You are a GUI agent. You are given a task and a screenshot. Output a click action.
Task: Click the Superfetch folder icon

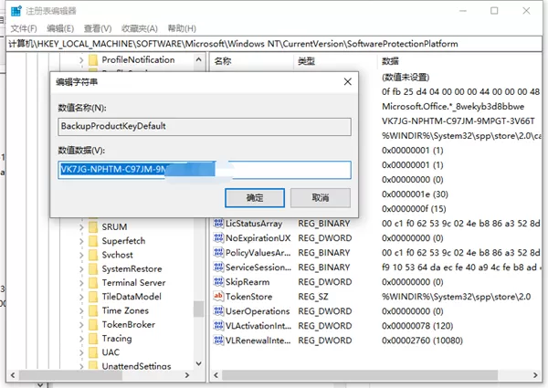click(93, 241)
